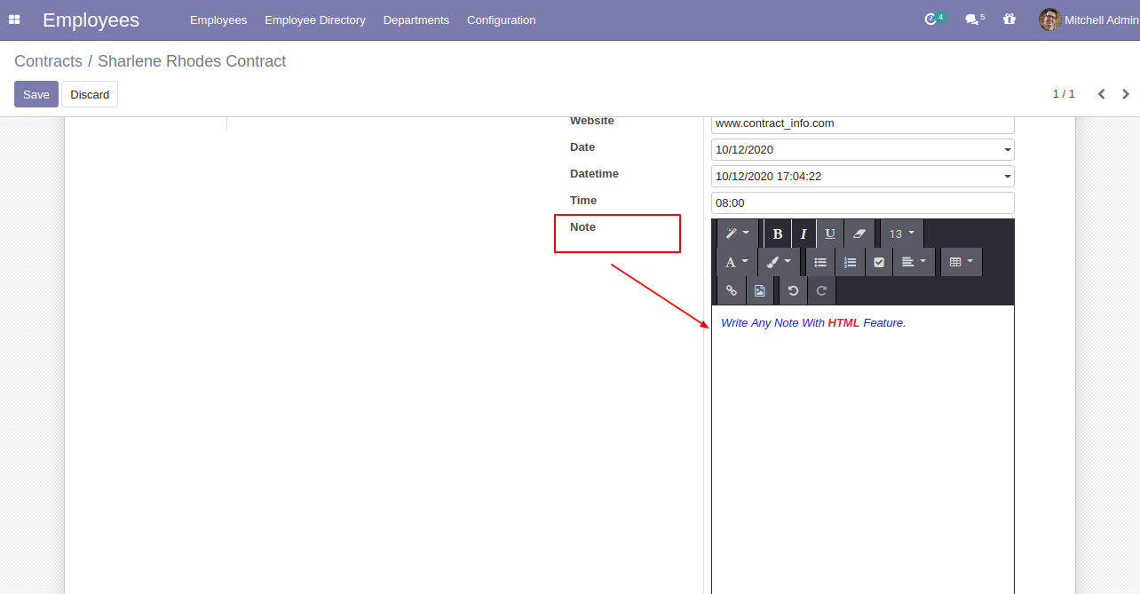Viewport: 1140px width, 594px height.
Task: Go to the previous record arrow
Action: pyautogui.click(x=1101, y=94)
